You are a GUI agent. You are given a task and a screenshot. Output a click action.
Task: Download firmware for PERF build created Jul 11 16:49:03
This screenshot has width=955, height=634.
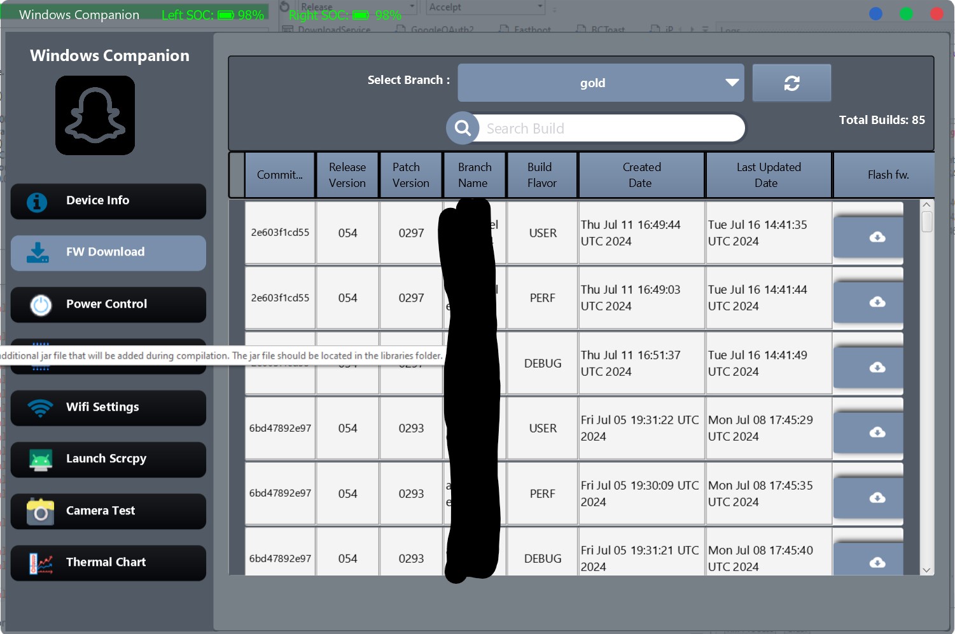[868, 302]
